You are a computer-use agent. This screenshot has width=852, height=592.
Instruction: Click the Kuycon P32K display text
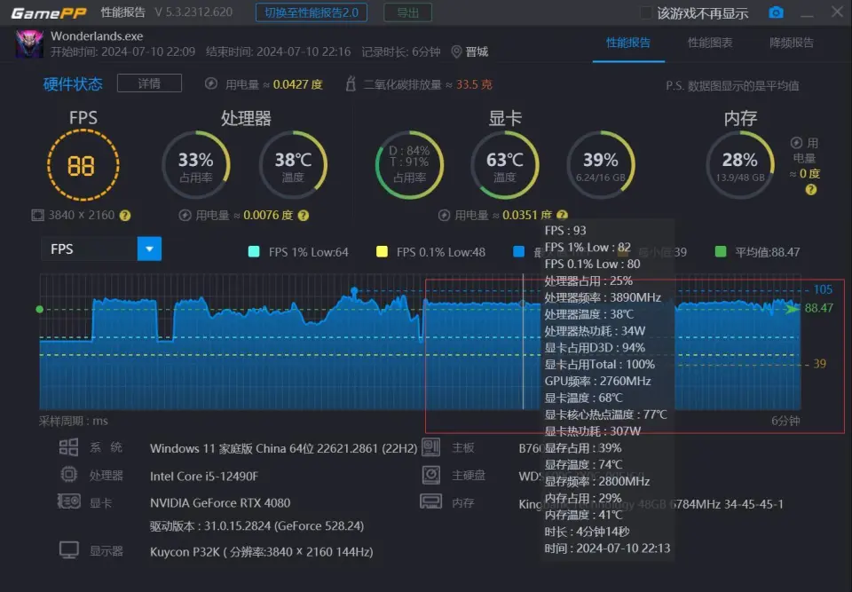[x=261, y=552]
